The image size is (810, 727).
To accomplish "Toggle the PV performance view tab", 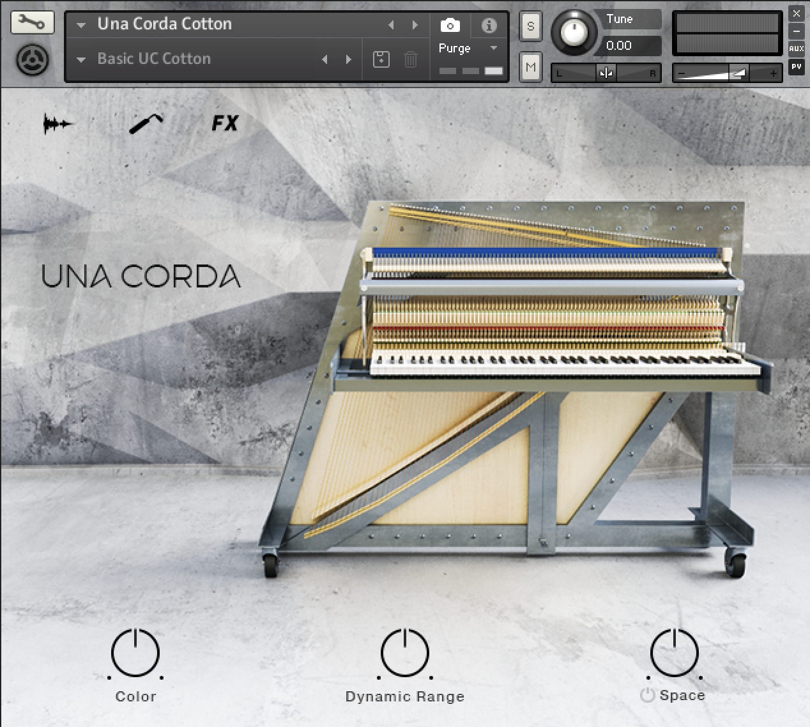I will 796,66.
